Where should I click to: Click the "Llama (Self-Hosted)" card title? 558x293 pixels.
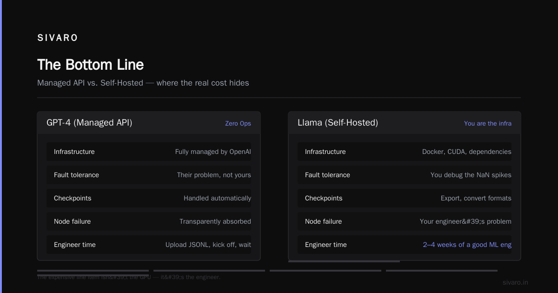point(338,123)
